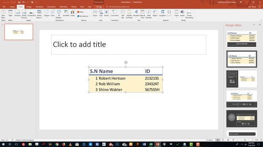The width and height of the screenshot is (263, 147).
Task: Open Header & Footer
Action: pyautogui.click(x=129, y=14)
